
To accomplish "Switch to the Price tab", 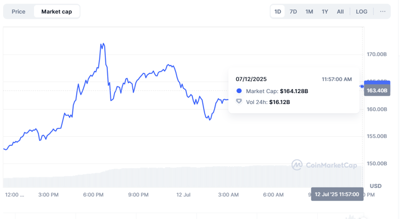I will click(x=18, y=11).
